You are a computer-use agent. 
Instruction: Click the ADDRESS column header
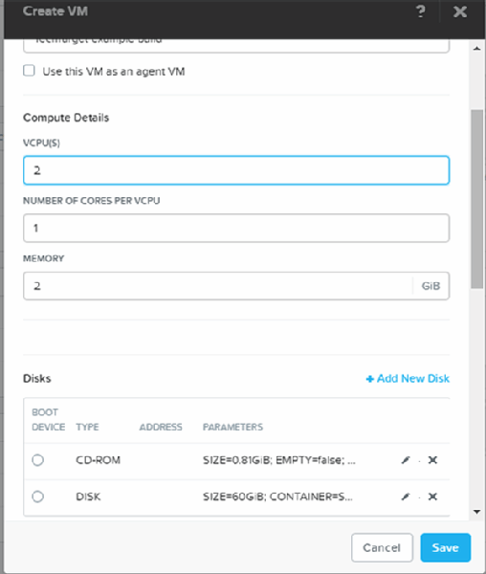[x=161, y=427]
